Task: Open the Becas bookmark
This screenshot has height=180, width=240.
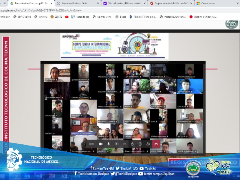Action: [x=121, y=17]
